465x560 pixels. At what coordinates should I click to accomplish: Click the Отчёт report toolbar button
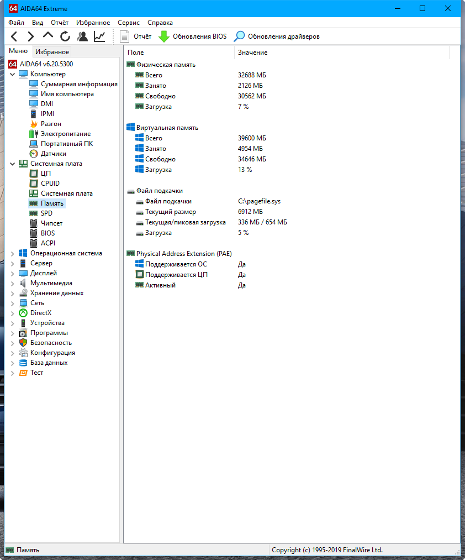coord(136,36)
